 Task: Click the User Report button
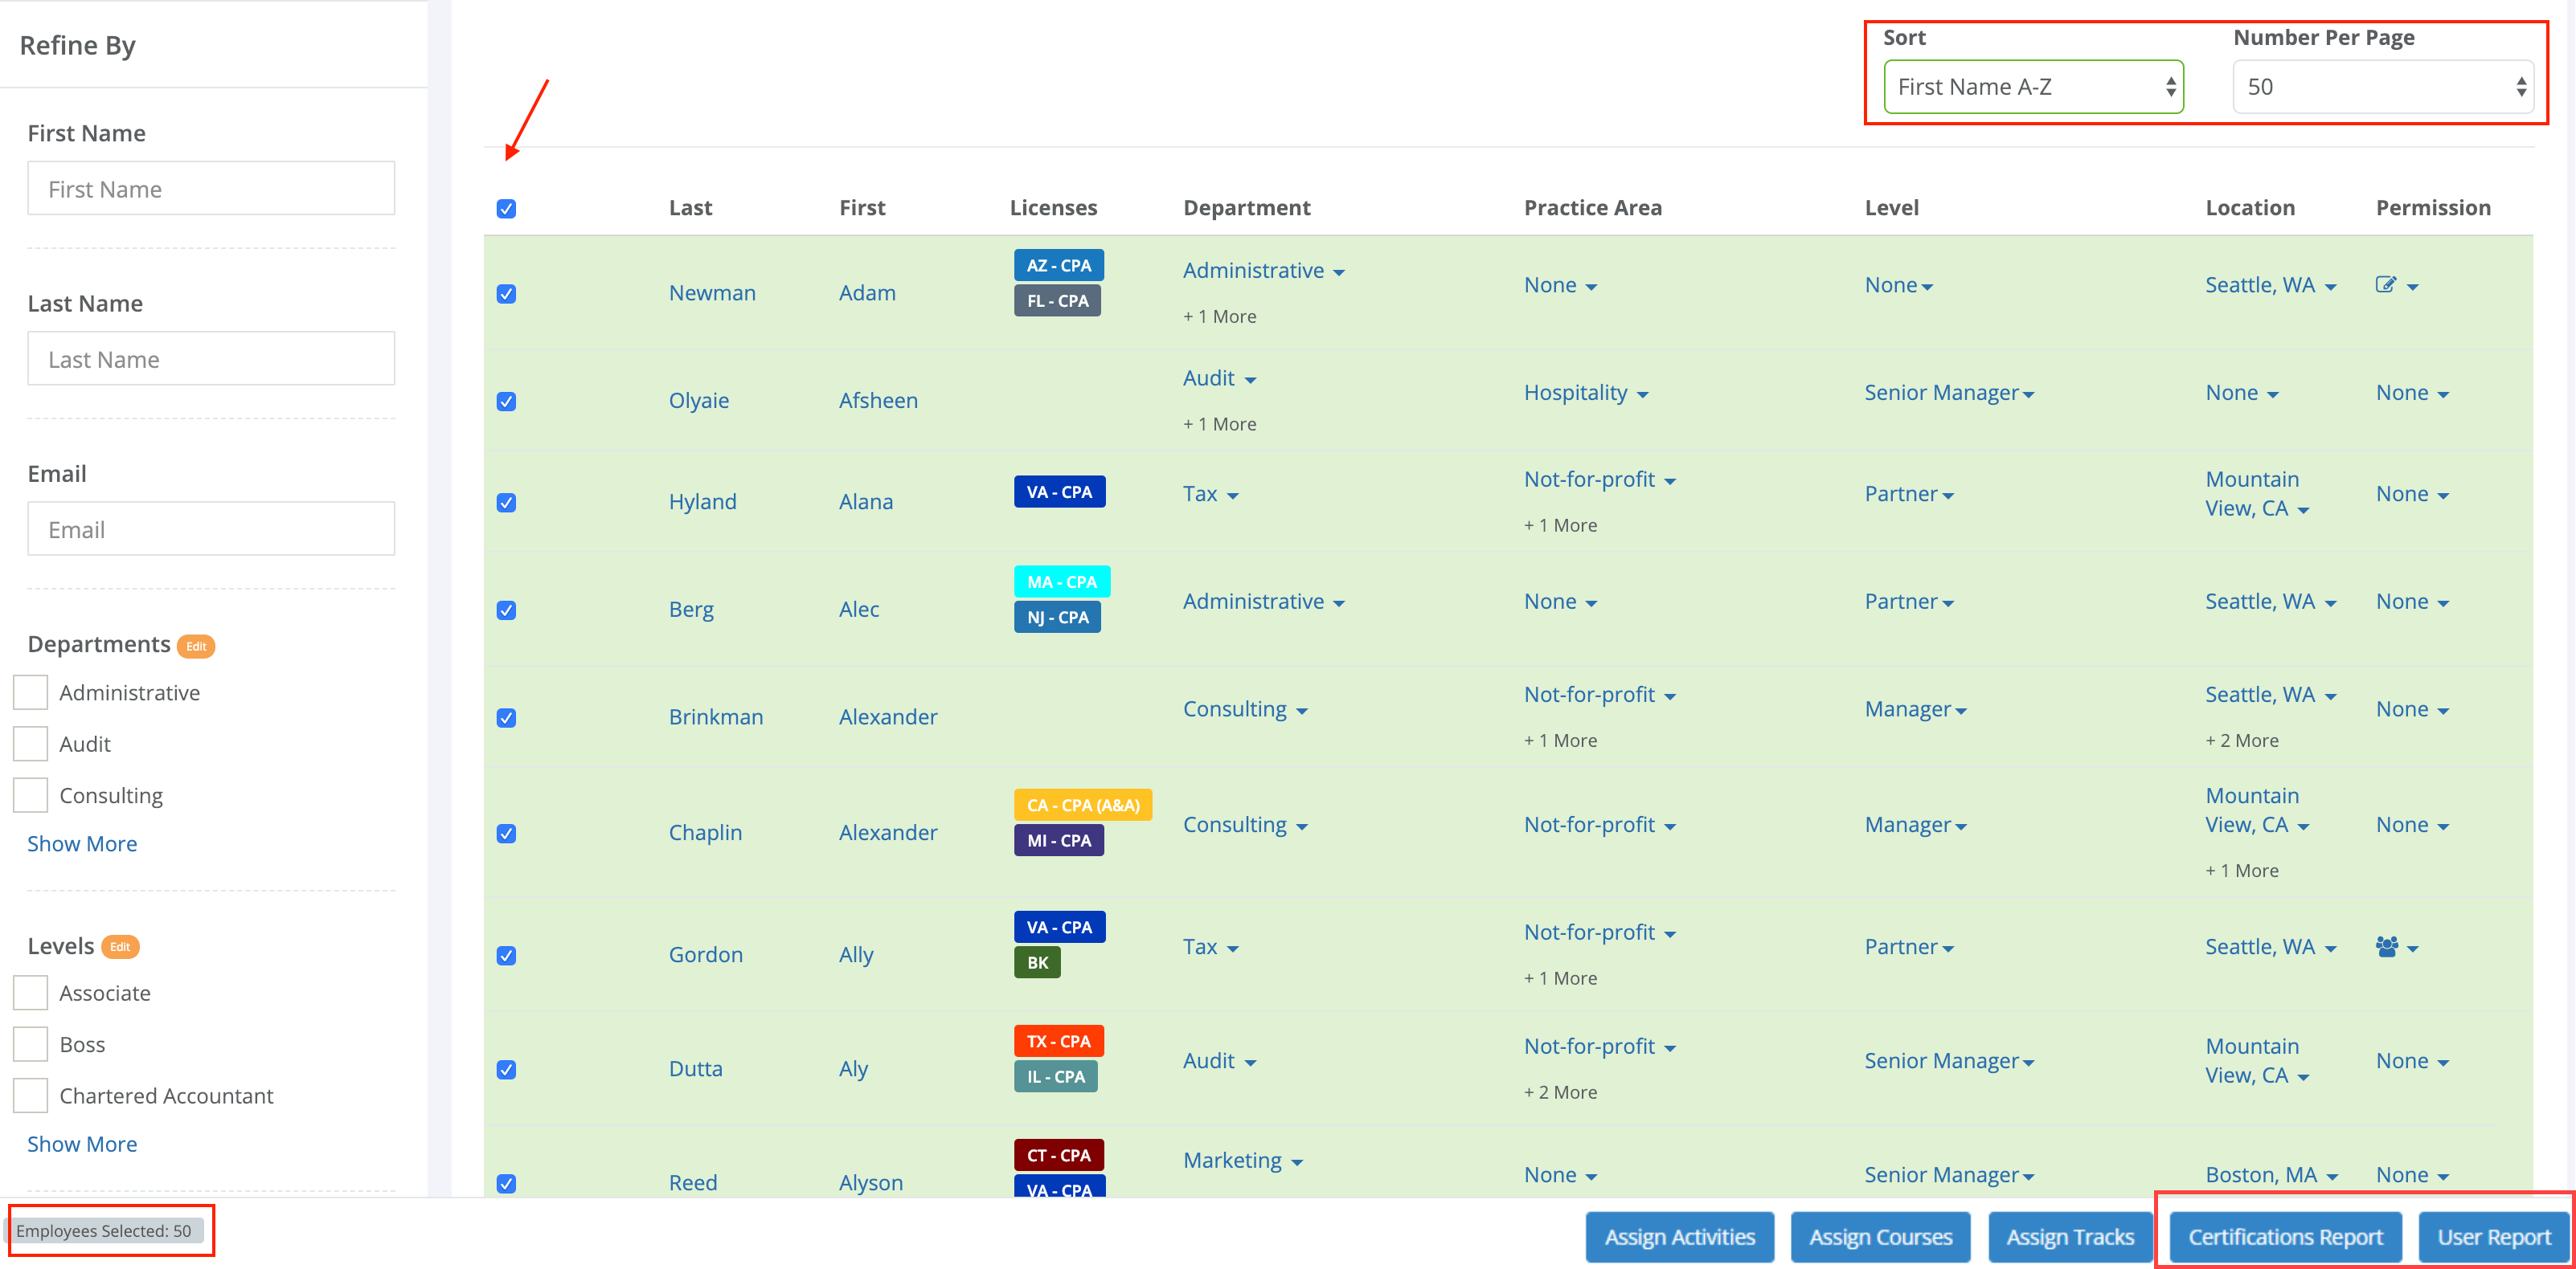pyautogui.click(x=2493, y=1237)
